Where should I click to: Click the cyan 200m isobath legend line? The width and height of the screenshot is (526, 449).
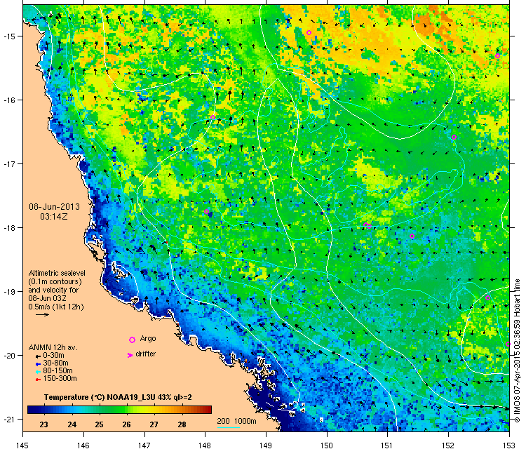(x=229, y=427)
